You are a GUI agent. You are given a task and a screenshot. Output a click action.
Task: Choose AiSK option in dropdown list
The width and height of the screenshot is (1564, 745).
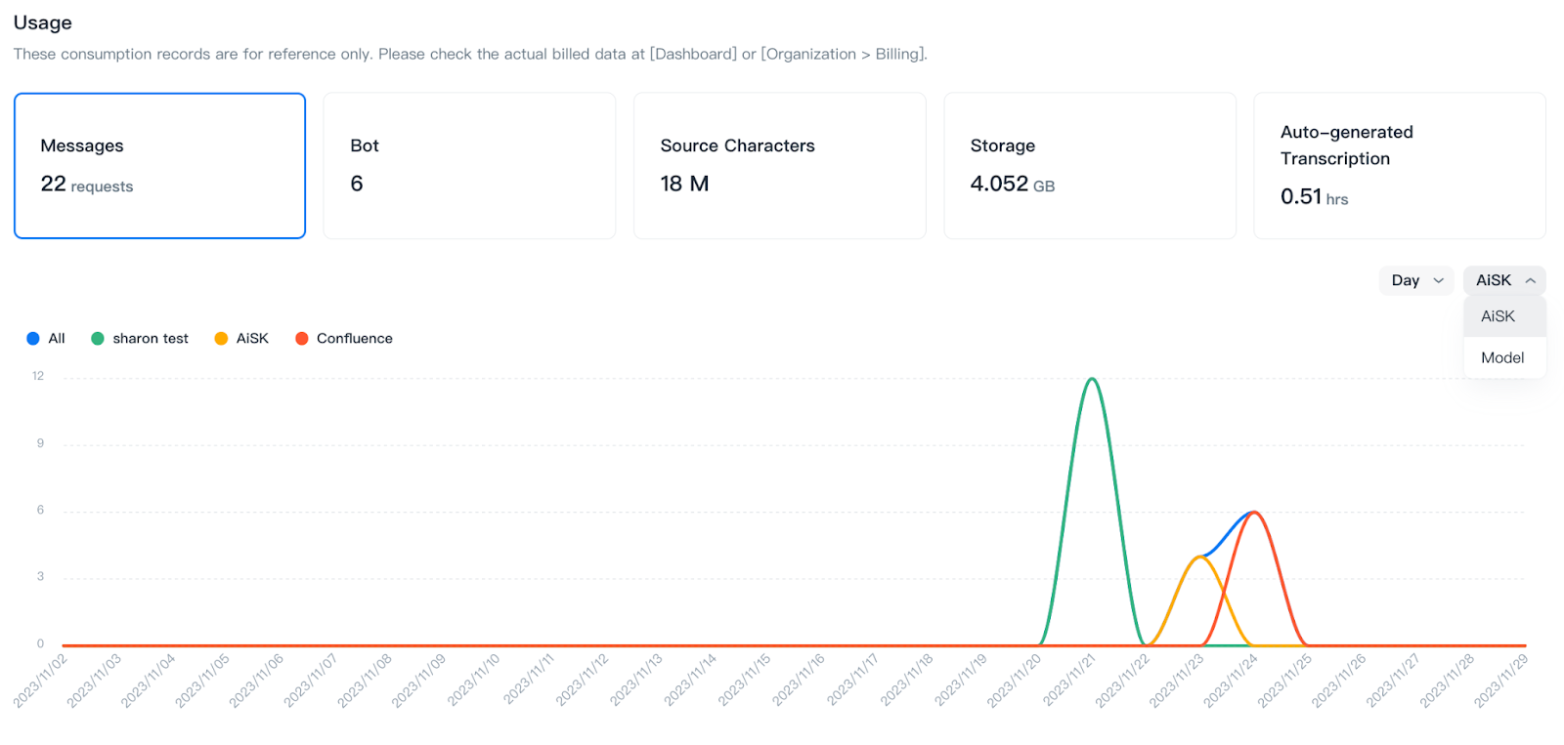click(x=1498, y=316)
